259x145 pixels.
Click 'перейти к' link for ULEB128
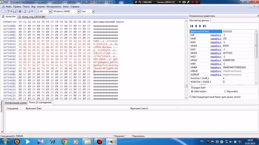216,75
